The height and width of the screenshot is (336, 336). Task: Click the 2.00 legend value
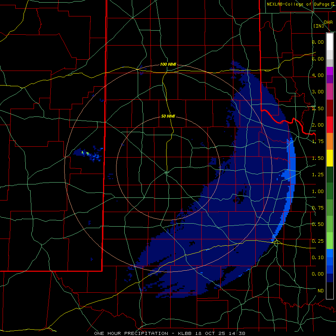pos(318,125)
